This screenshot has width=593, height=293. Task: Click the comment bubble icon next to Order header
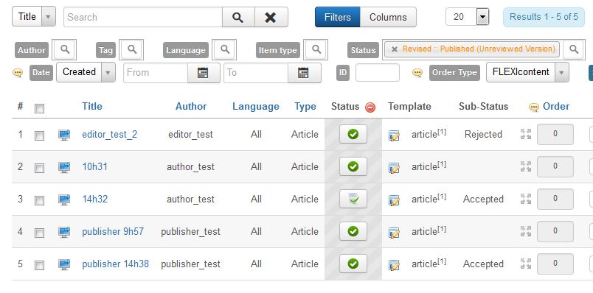[x=533, y=107]
